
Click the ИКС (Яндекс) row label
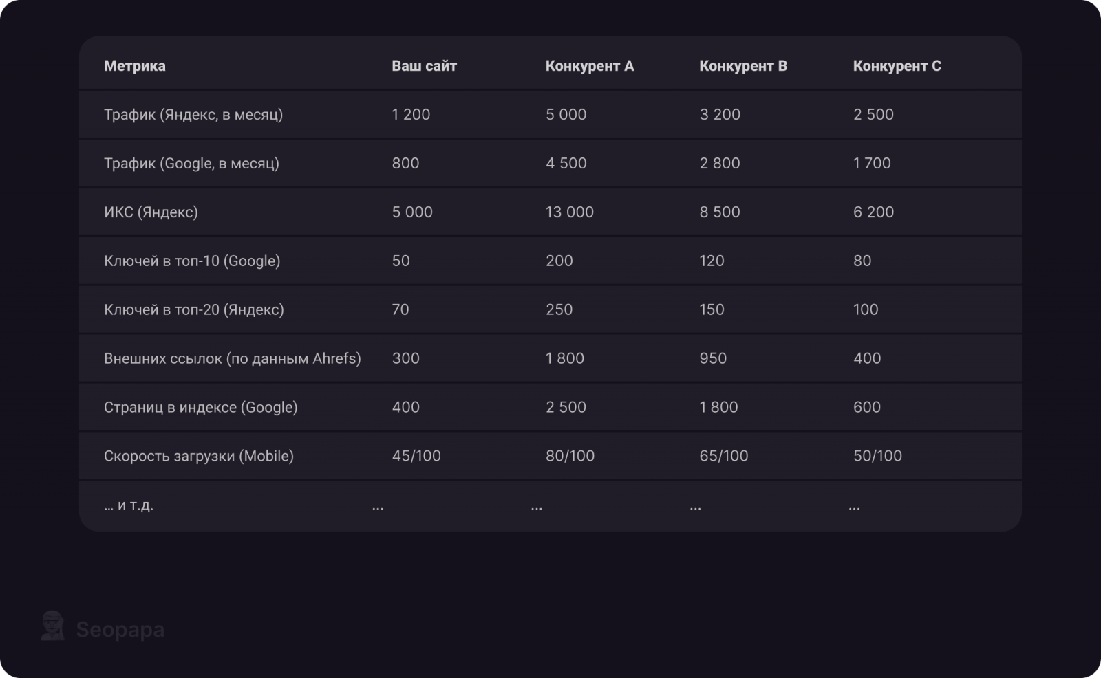(x=151, y=212)
